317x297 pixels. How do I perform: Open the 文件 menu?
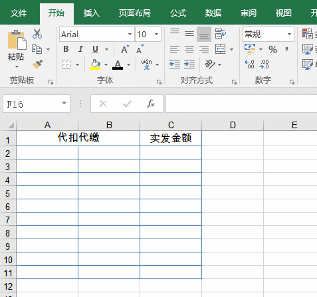(x=19, y=13)
